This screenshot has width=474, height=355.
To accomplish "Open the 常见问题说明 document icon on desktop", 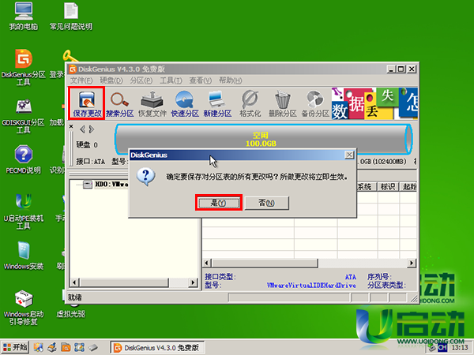I will 71,17.
